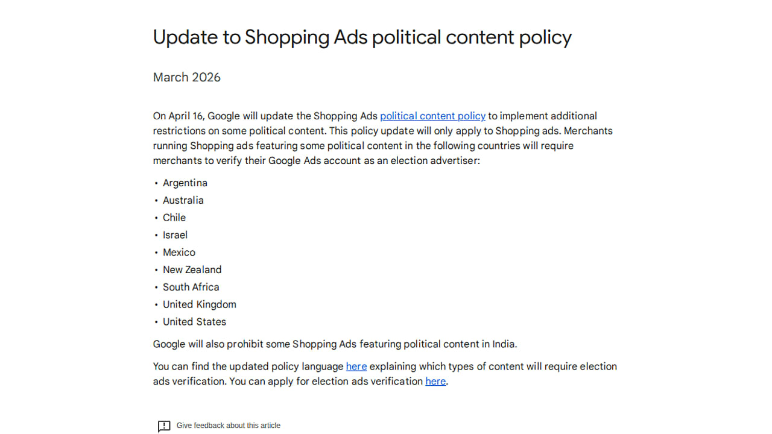Click the 'You can find the updated' text
The height and width of the screenshot is (434, 772).
point(247,366)
